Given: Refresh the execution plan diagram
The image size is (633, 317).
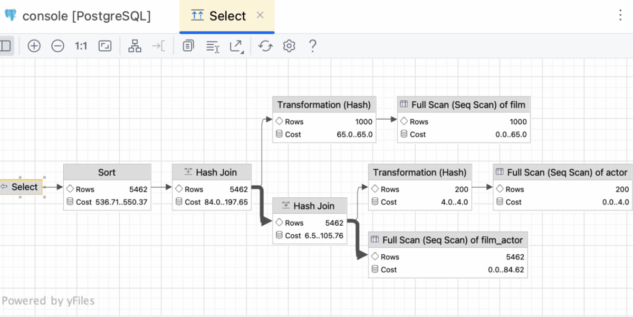Looking at the screenshot, I should pos(265,46).
